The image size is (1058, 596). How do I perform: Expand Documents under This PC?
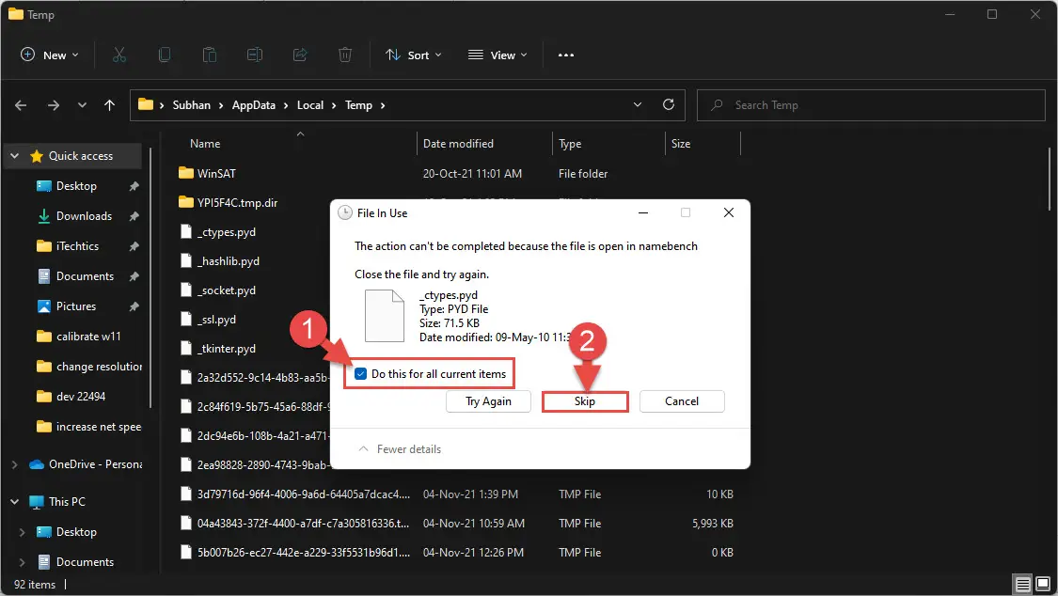pos(23,562)
